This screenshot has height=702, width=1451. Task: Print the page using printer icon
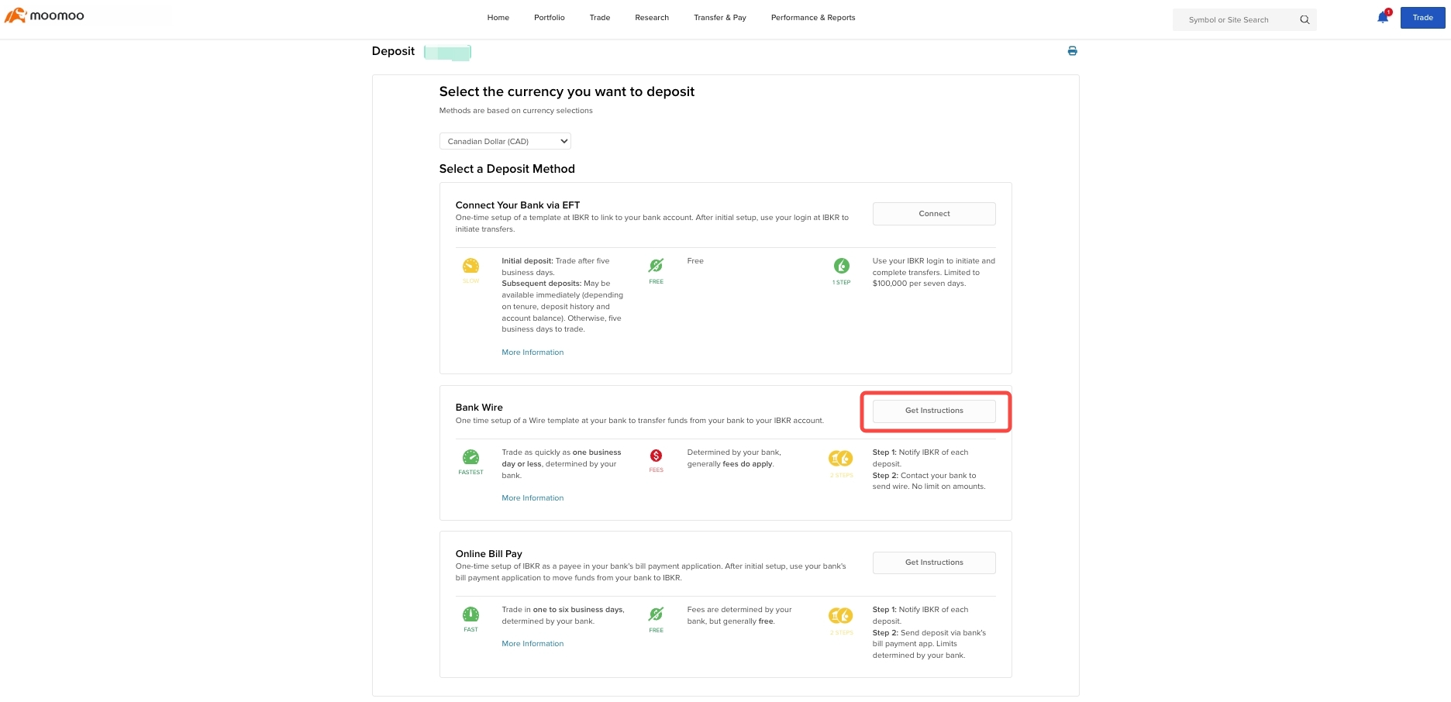(x=1072, y=51)
